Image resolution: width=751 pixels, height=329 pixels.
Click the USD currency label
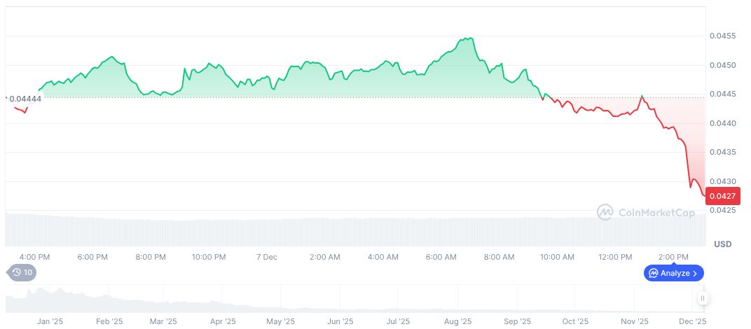coord(722,244)
